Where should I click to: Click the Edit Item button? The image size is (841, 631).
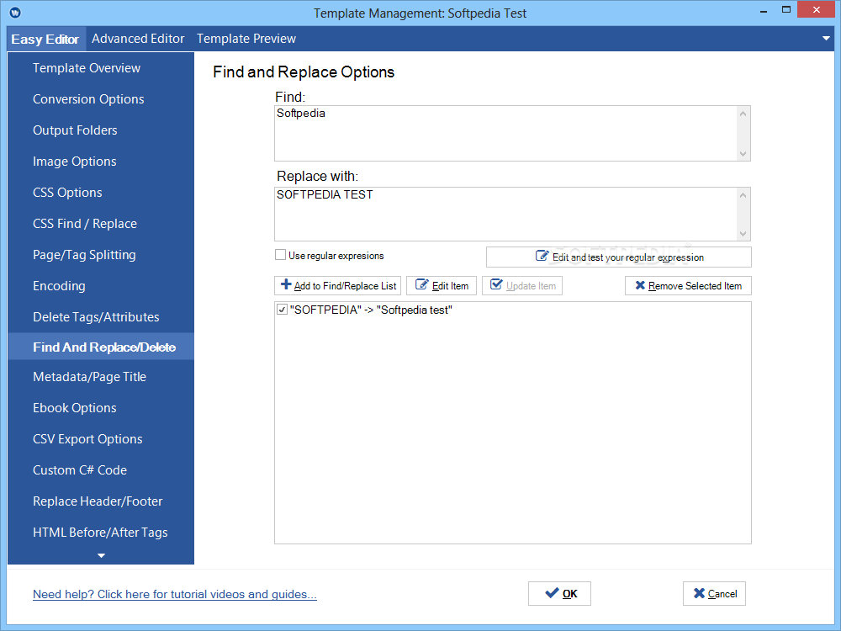(x=442, y=285)
